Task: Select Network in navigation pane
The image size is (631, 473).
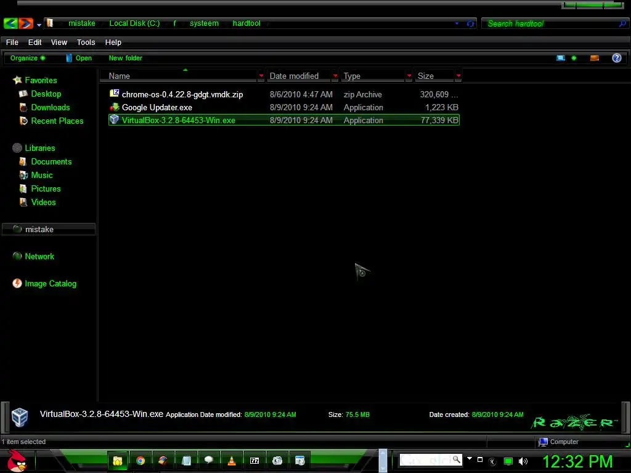Action: [39, 256]
